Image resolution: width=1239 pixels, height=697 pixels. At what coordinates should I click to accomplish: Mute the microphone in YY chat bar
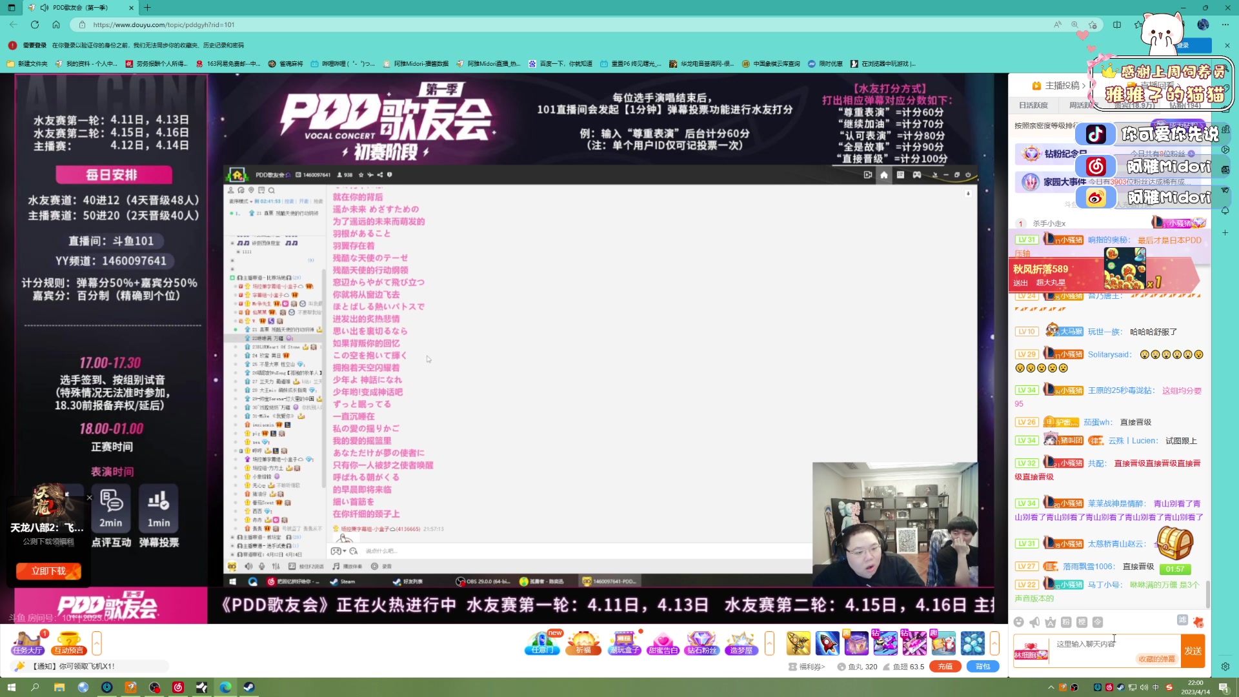click(261, 566)
